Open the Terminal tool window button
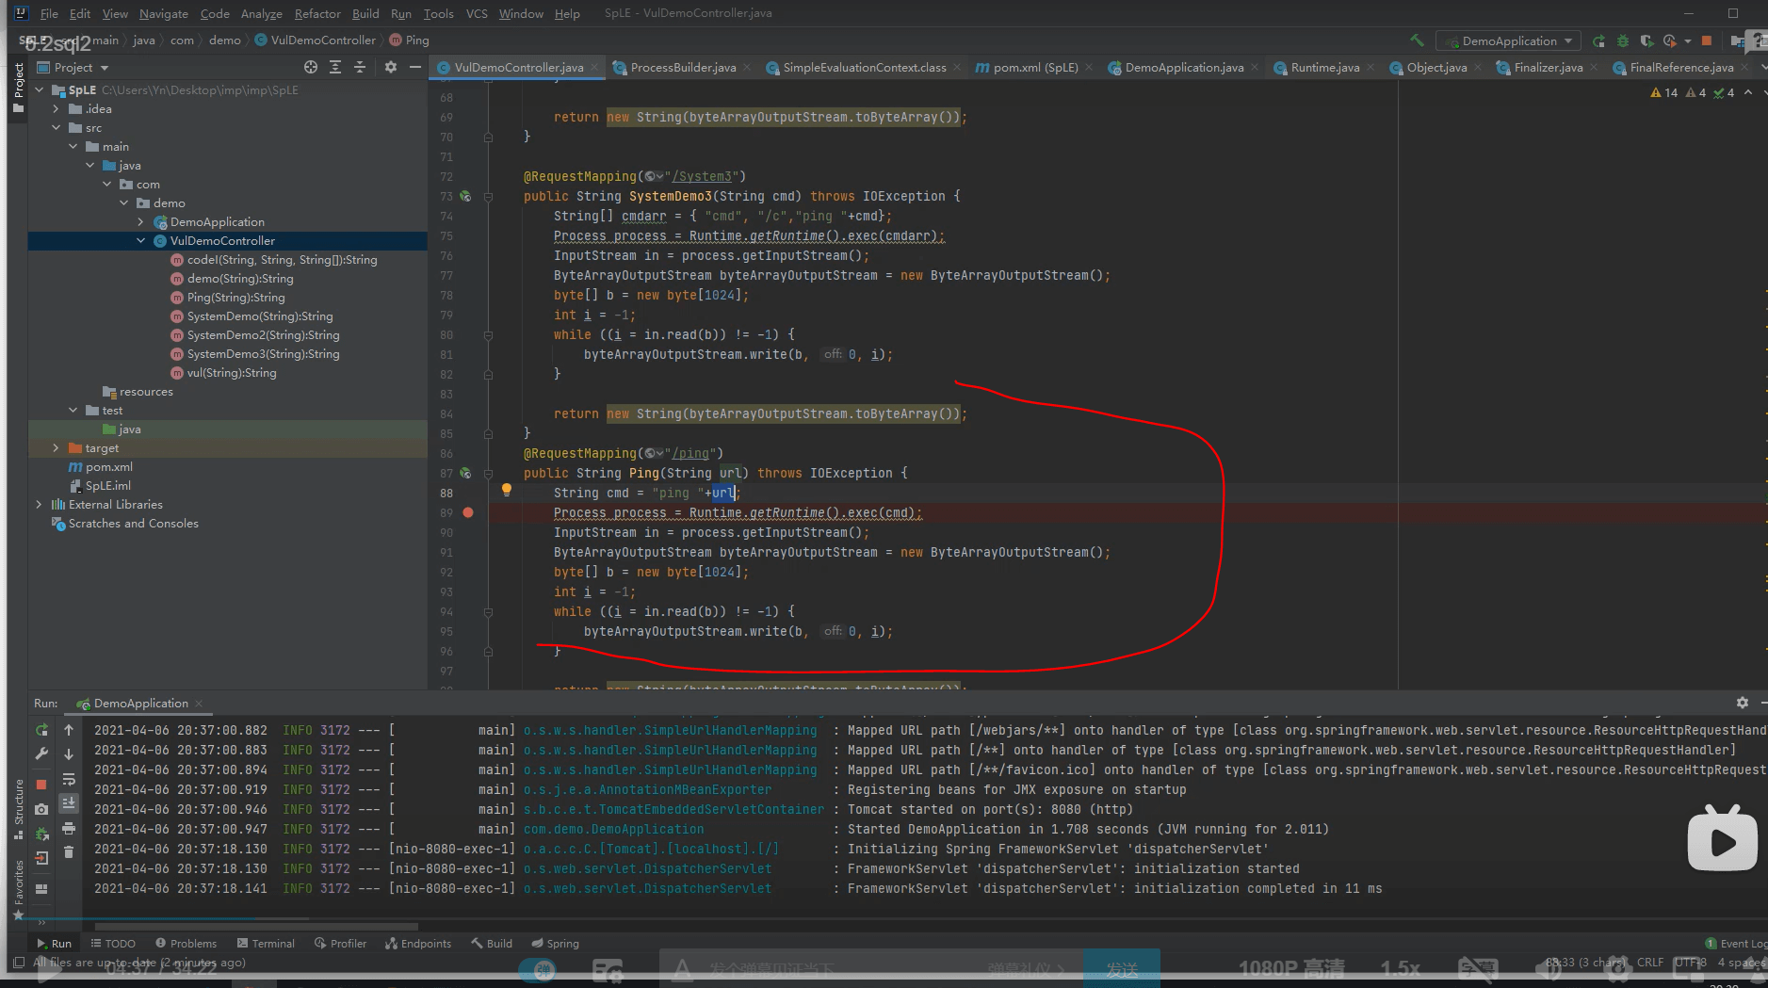Image resolution: width=1768 pixels, height=988 pixels. pyautogui.click(x=266, y=943)
